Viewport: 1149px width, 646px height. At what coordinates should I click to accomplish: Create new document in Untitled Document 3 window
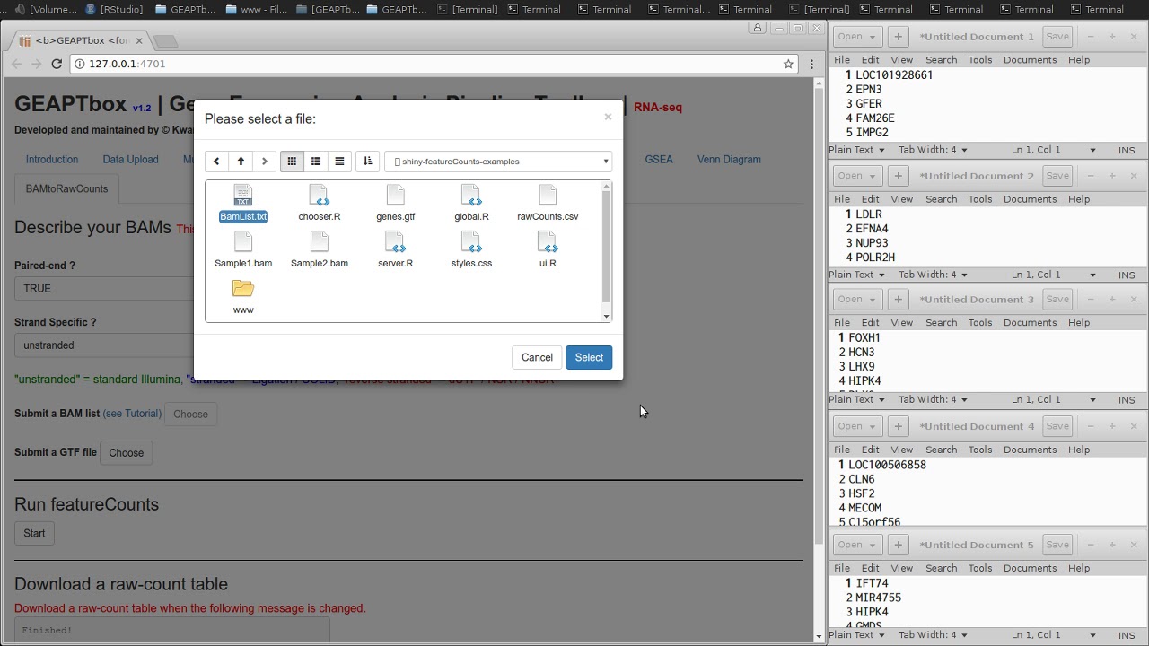point(898,300)
